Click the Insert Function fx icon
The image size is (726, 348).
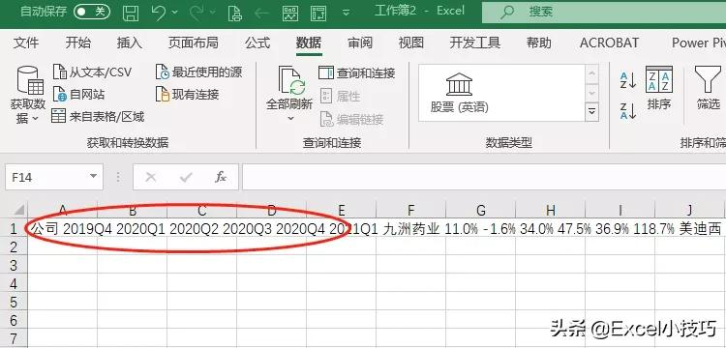[x=221, y=177]
